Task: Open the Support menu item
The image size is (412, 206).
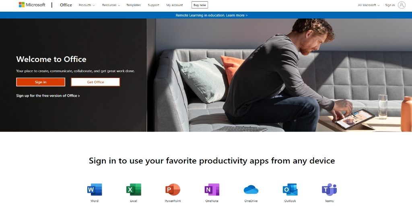Action: click(x=153, y=5)
